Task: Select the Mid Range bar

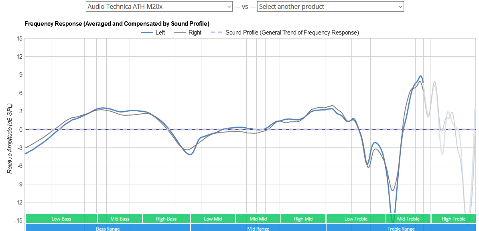Action: (x=258, y=228)
